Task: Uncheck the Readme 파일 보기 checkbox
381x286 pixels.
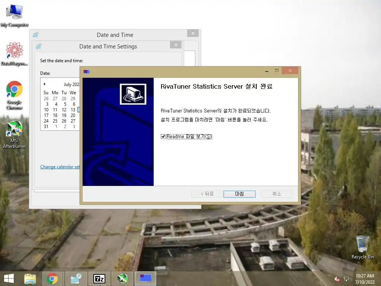Action: coord(163,136)
